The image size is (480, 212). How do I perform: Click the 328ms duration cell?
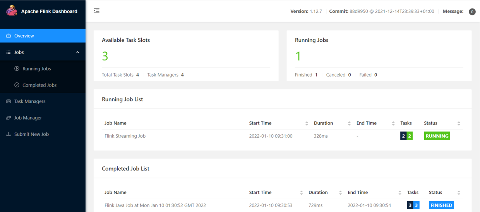(x=321, y=136)
